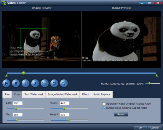Click the Left crop slider handle
Image resolution: width=163 pixels, height=130 pixels.
pos(16,108)
